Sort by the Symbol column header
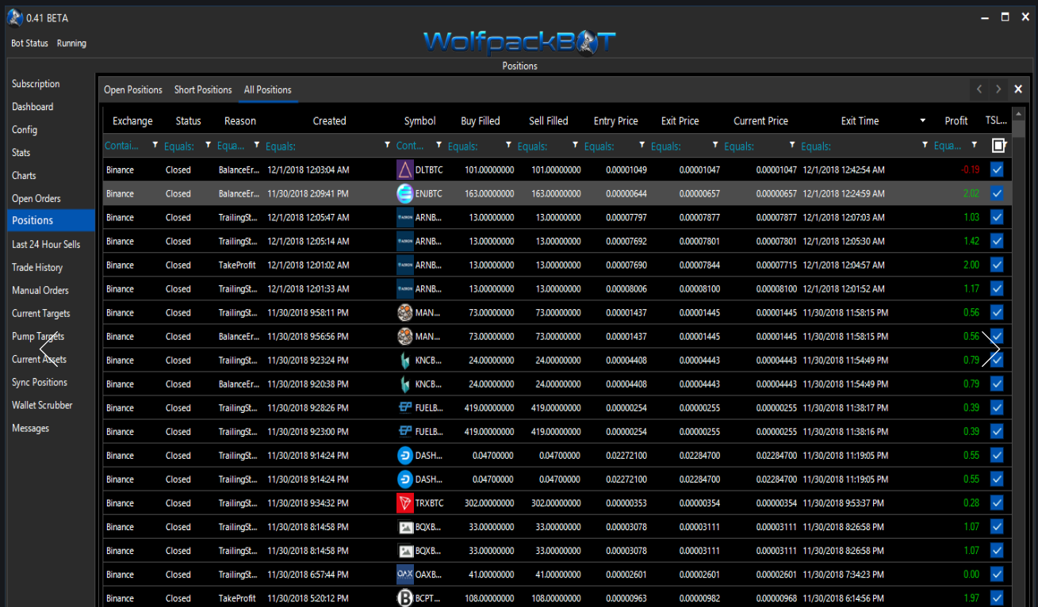 [x=419, y=121]
